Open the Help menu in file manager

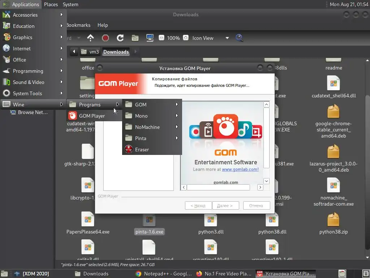pyautogui.click(x=103, y=25)
